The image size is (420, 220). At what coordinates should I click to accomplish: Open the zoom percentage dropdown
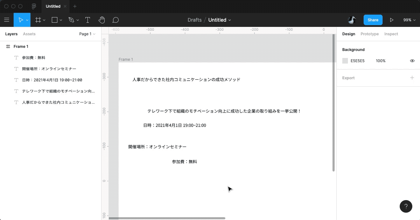409,20
